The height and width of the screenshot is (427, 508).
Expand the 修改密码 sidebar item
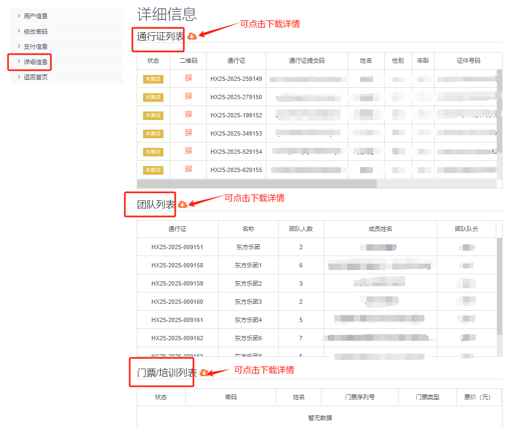click(35, 32)
